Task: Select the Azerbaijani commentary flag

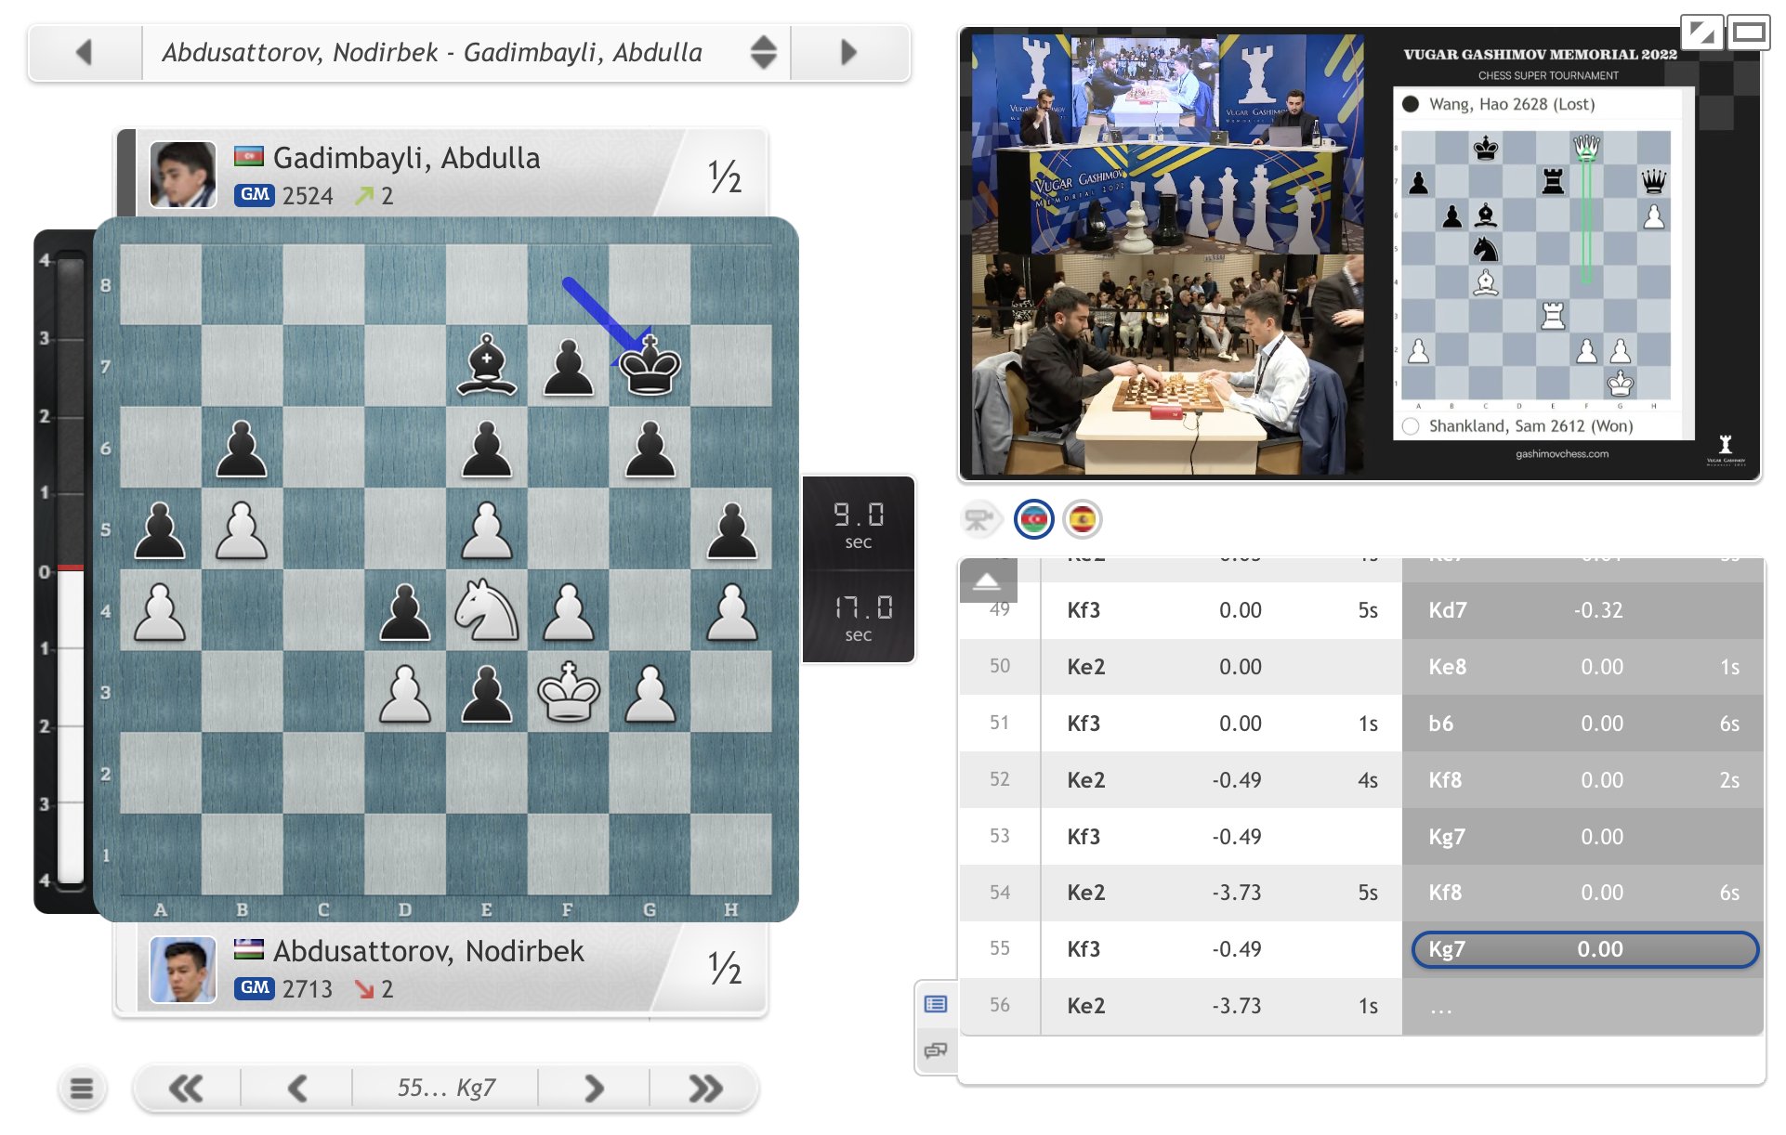Action: click(1033, 518)
